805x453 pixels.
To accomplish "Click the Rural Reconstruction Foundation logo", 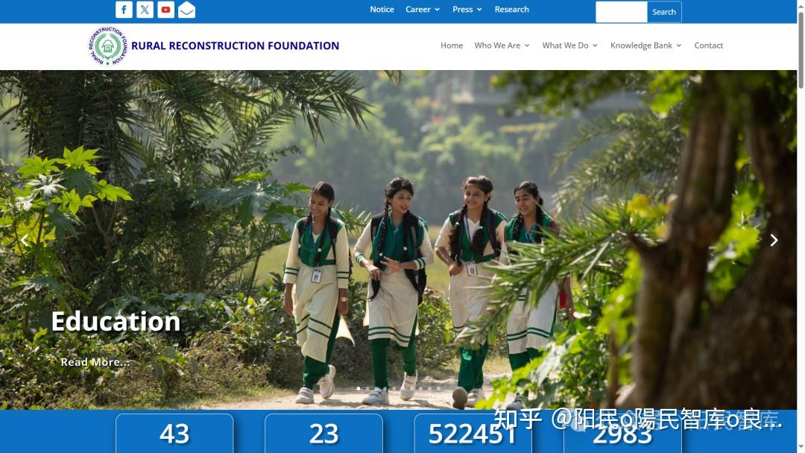I will 108,45.
